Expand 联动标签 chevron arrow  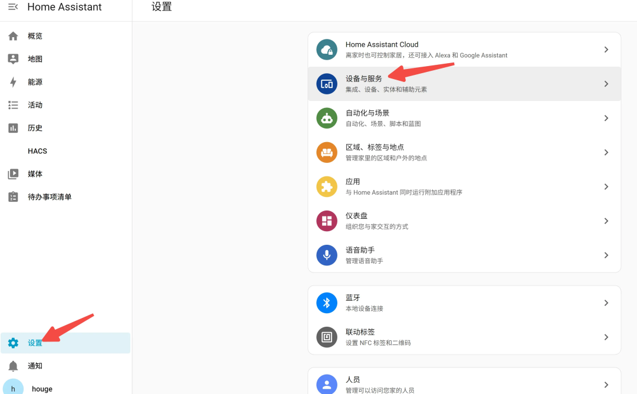(606, 337)
